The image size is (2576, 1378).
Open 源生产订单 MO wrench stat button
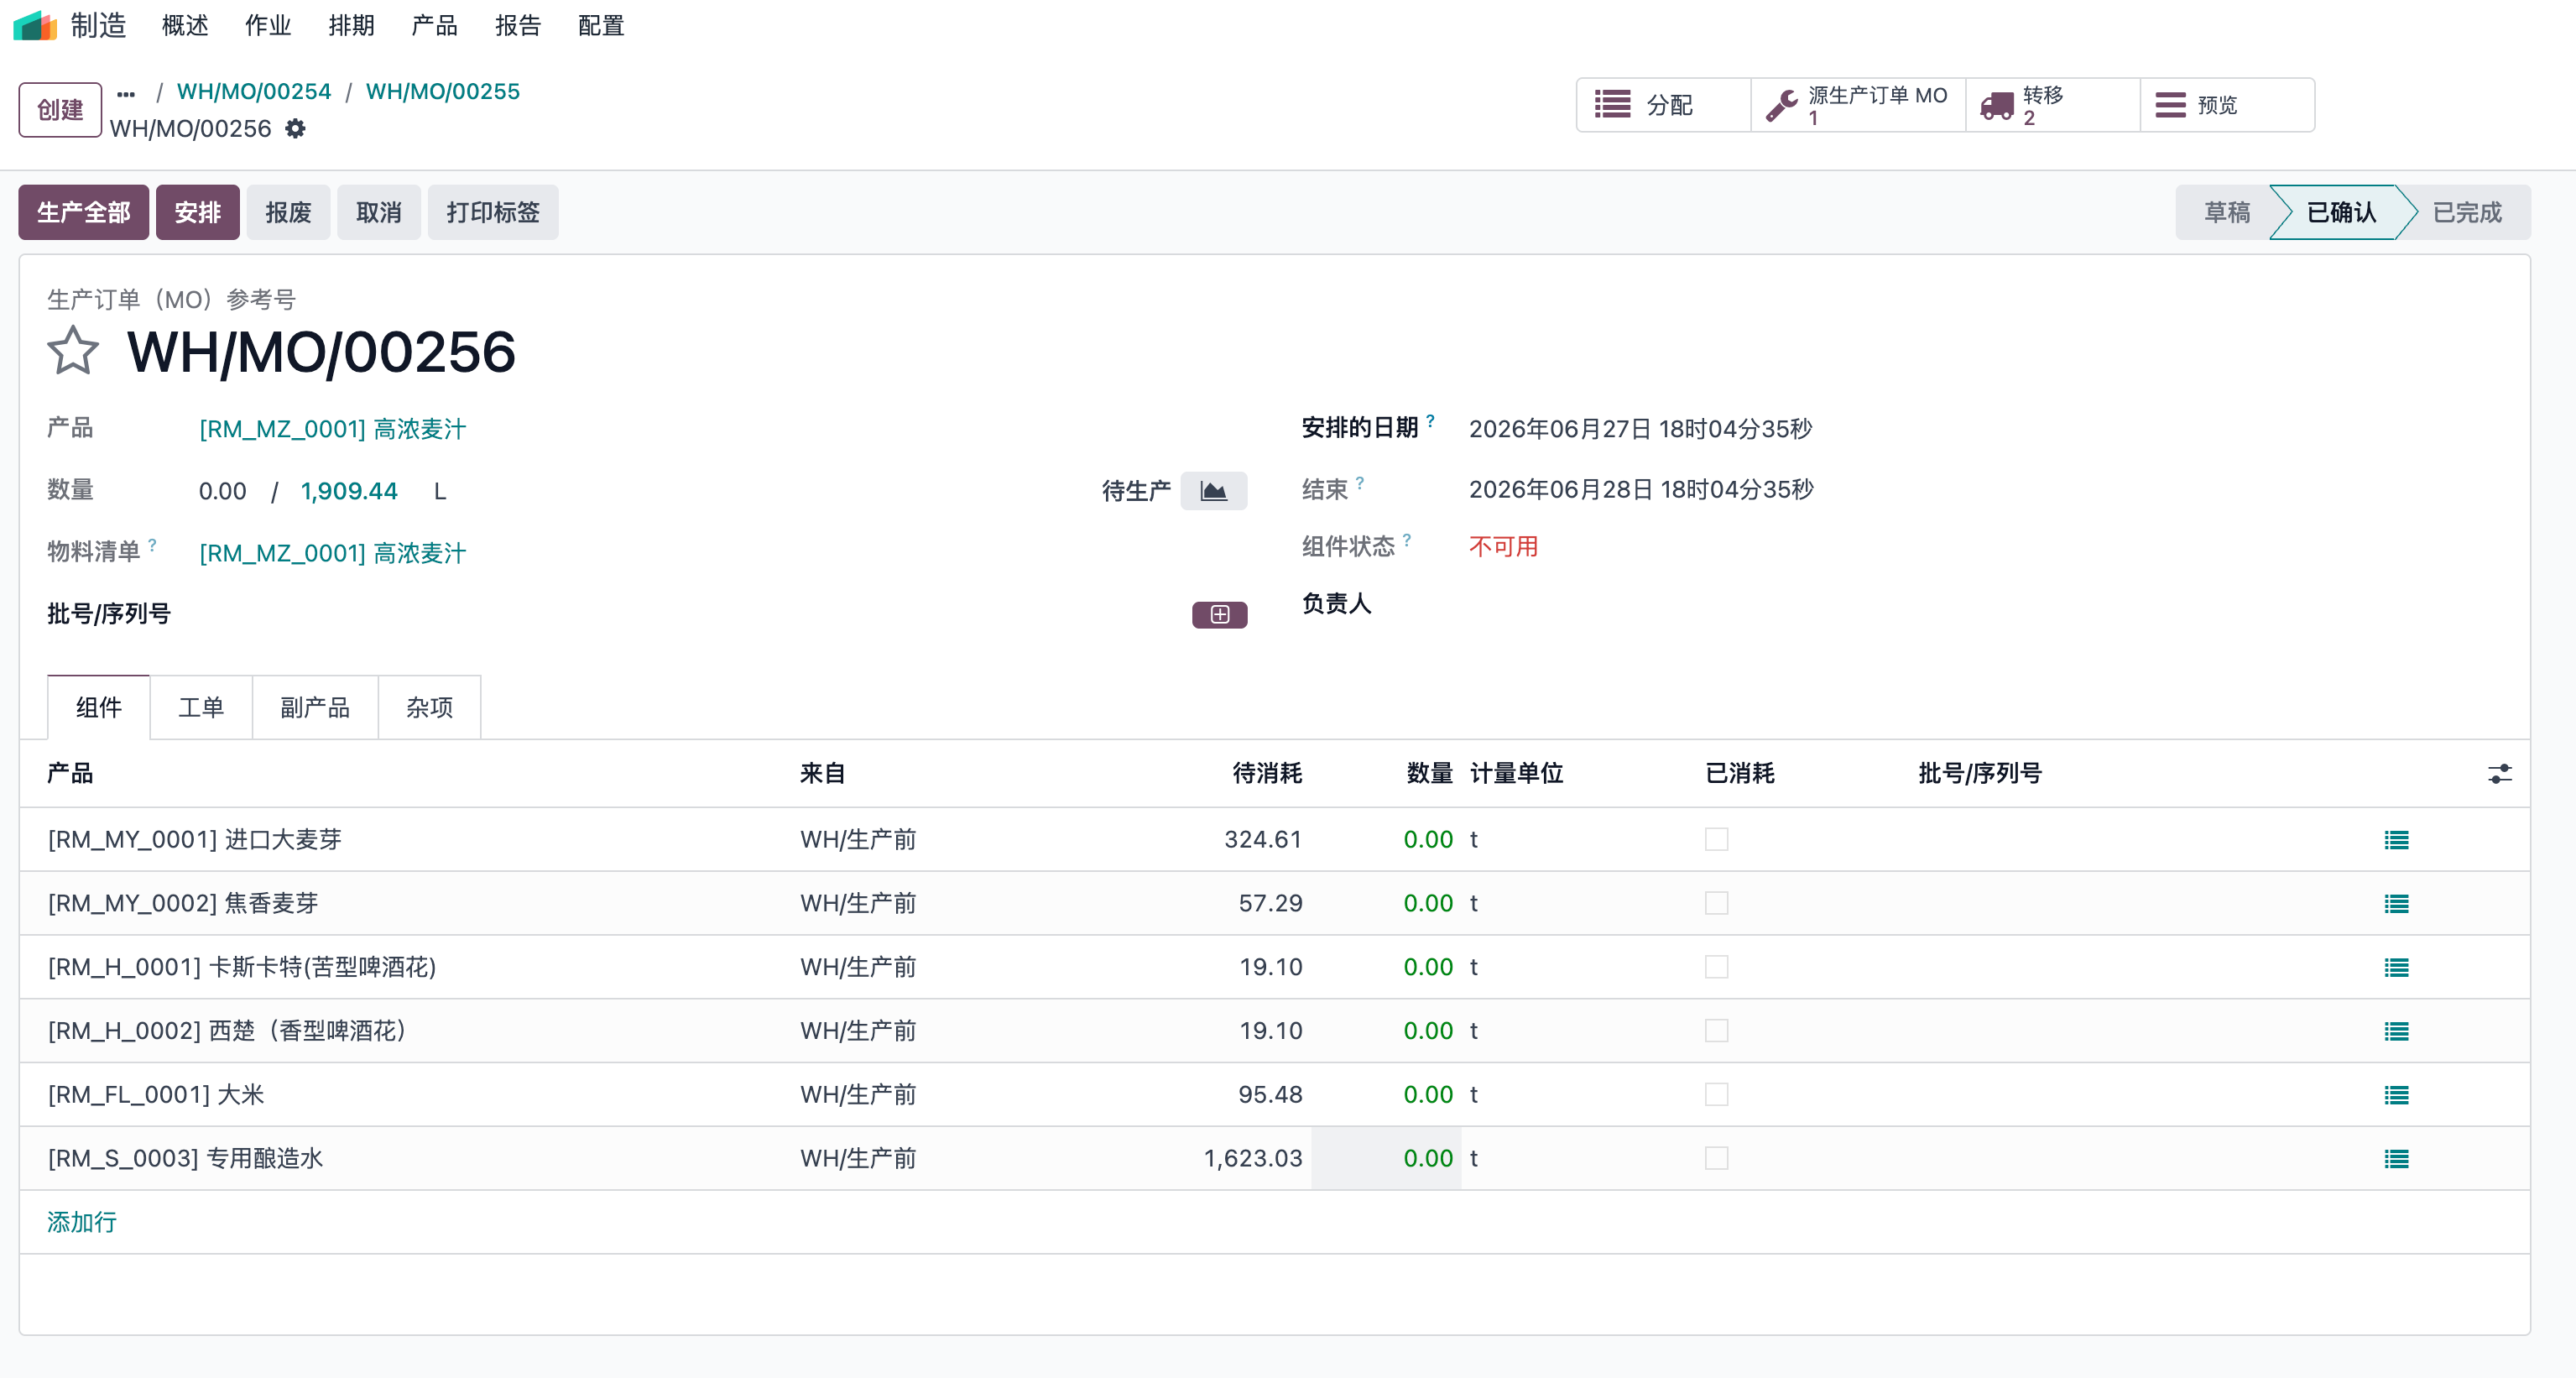[1858, 105]
